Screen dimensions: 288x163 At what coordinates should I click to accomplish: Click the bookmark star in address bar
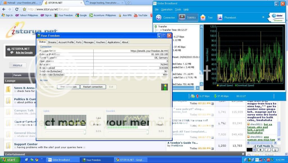pos(24,9)
